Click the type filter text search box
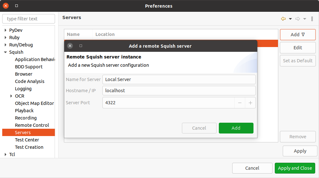Viewport: 319px width, 178px height. 29,19
